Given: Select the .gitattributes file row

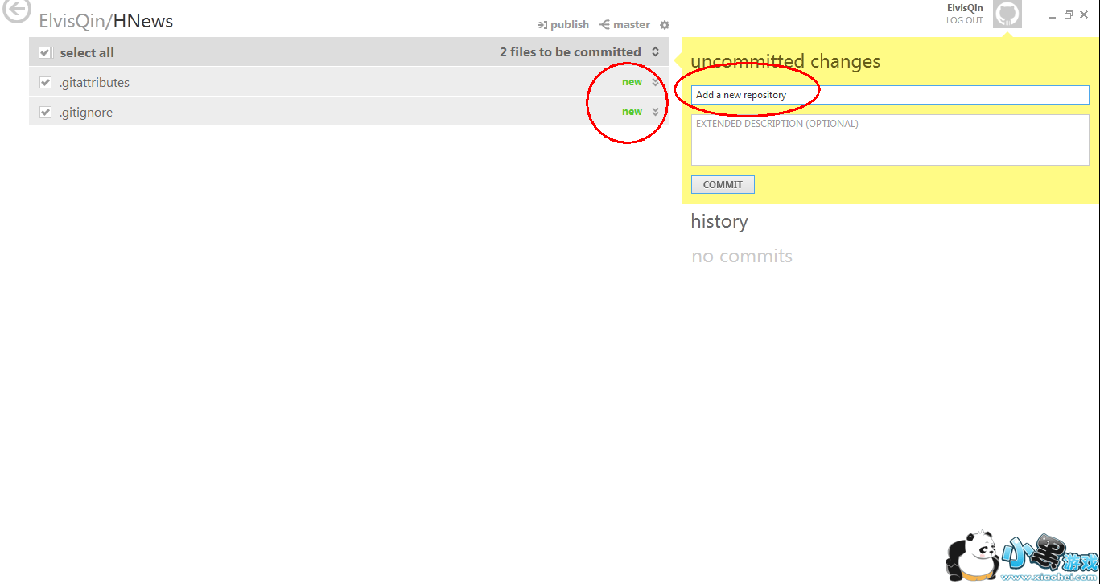Looking at the screenshot, I should coord(349,82).
